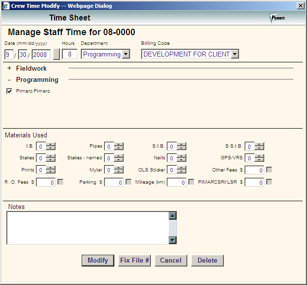Click the Parking amount field
Image resolution: width=307 pixels, height=285 pixels.
(x=114, y=182)
